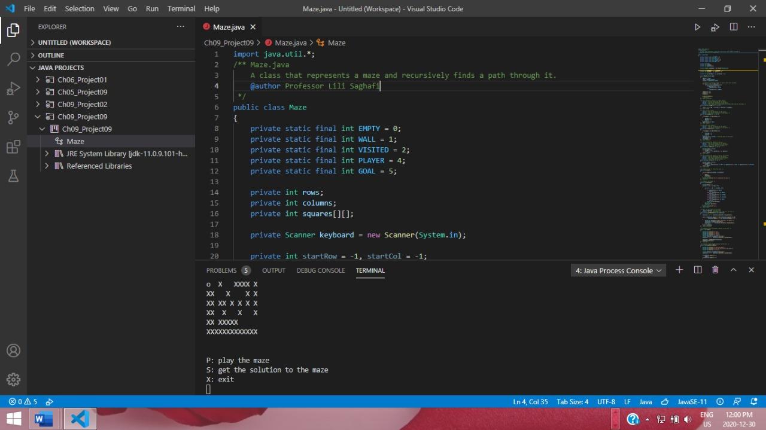766x430 pixels.
Task: Switch to the OUTPUT panel tab
Action: point(273,270)
